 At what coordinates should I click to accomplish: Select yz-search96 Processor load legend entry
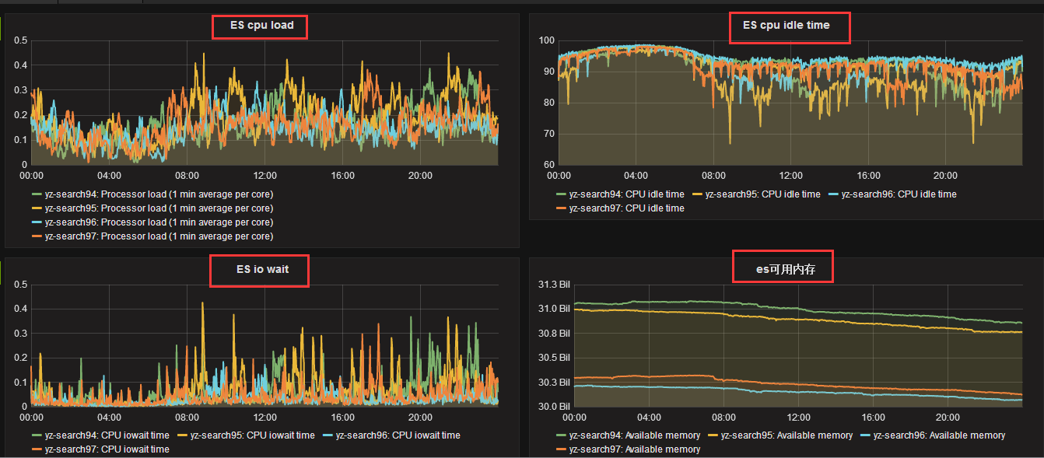click(159, 222)
